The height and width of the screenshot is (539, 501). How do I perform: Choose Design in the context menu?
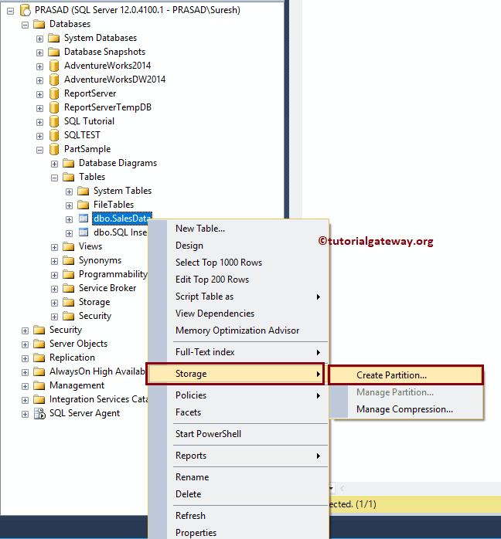239,246
